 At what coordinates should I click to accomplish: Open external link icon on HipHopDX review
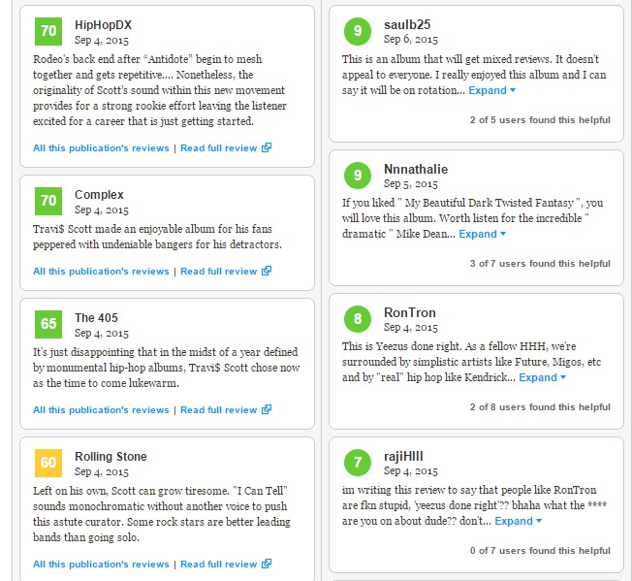tap(267, 148)
